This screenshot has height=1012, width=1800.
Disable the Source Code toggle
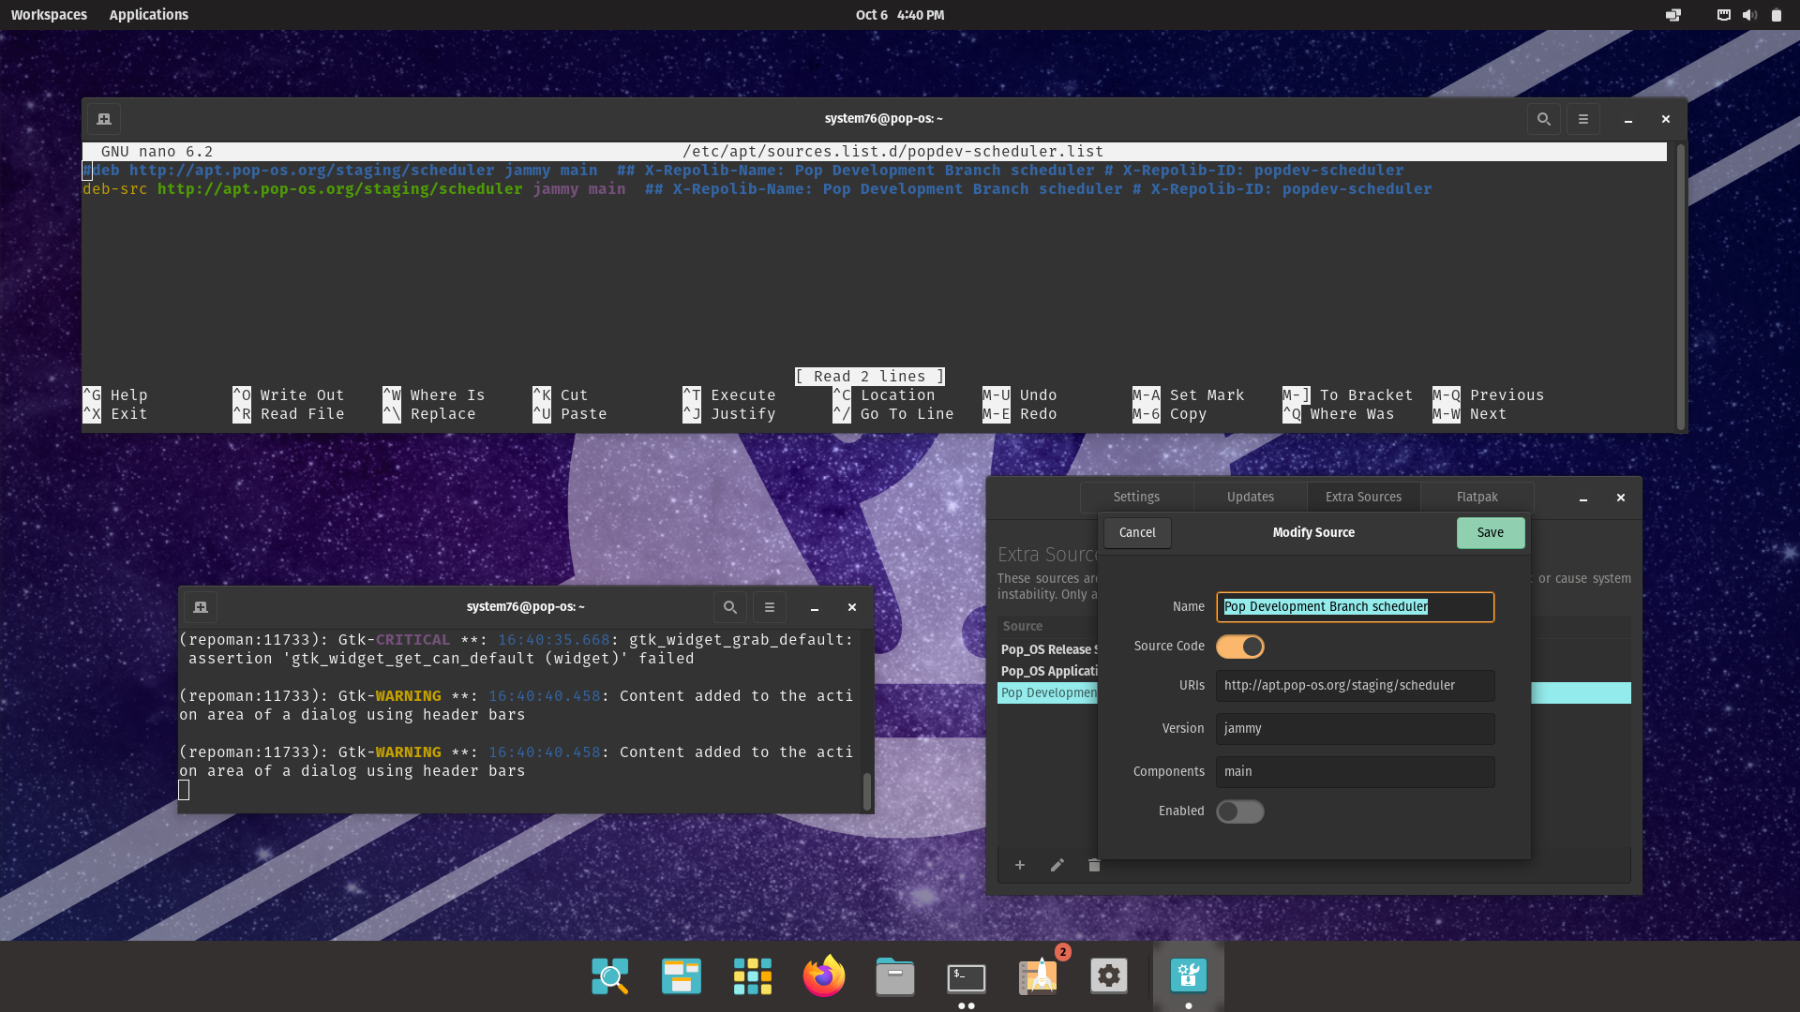tap(1239, 647)
